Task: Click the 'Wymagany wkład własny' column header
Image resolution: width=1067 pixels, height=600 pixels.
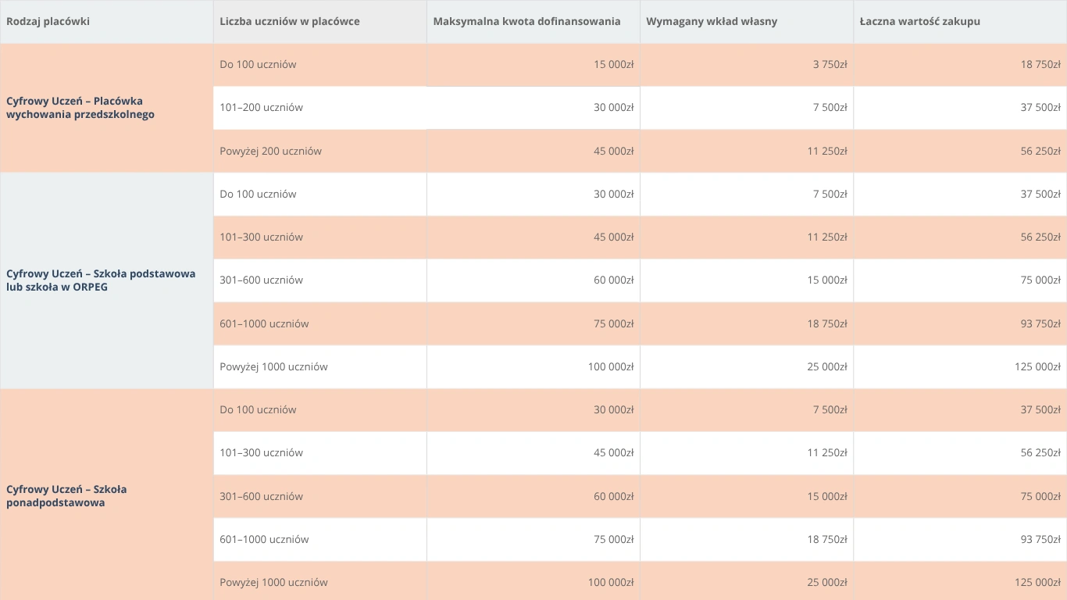Action: point(747,22)
